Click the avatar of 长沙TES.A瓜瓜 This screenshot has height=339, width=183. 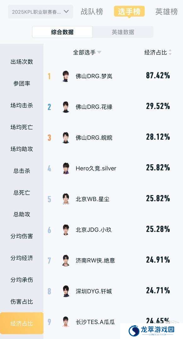point(66,322)
